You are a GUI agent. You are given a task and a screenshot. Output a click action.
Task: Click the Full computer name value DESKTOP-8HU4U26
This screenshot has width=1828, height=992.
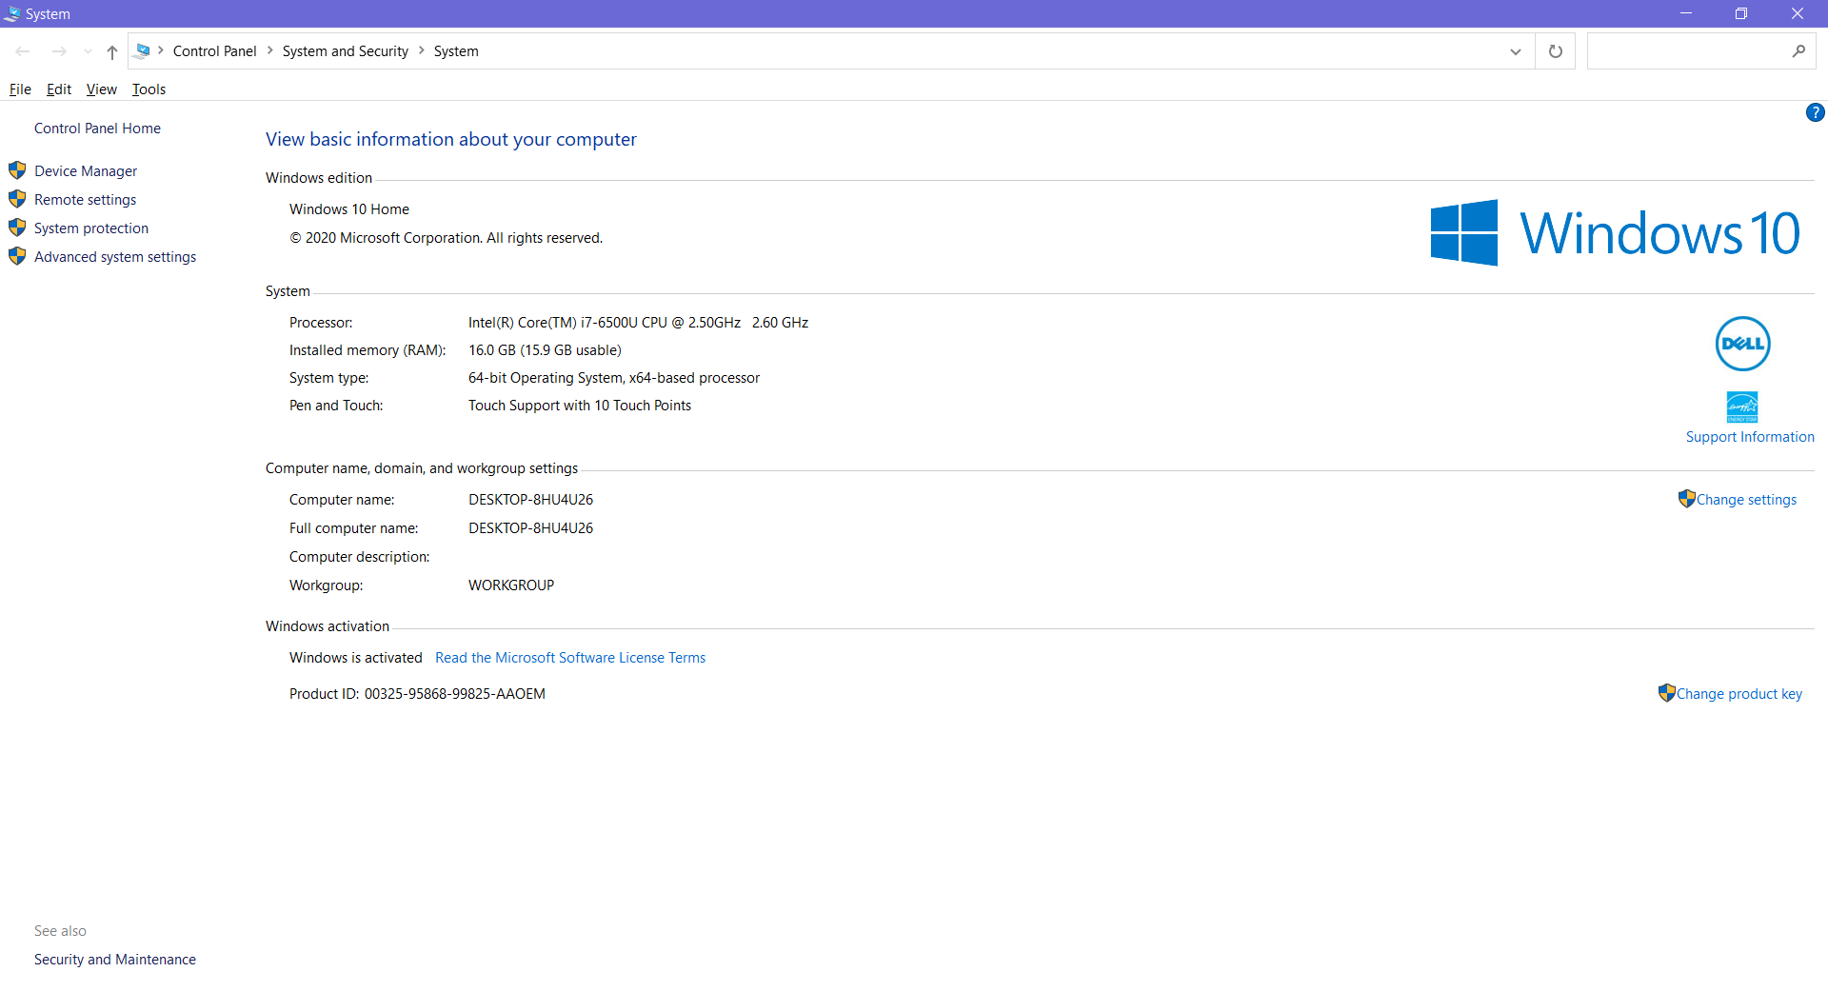(x=530, y=528)
